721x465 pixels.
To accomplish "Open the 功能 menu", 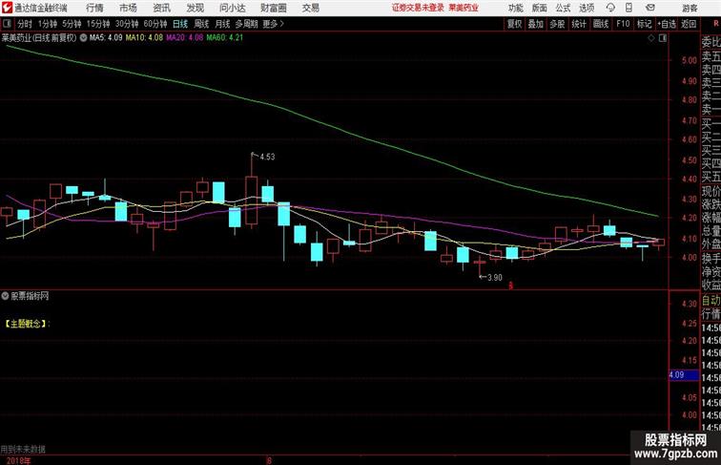I will pyautogui.click(x=515, y=8).
